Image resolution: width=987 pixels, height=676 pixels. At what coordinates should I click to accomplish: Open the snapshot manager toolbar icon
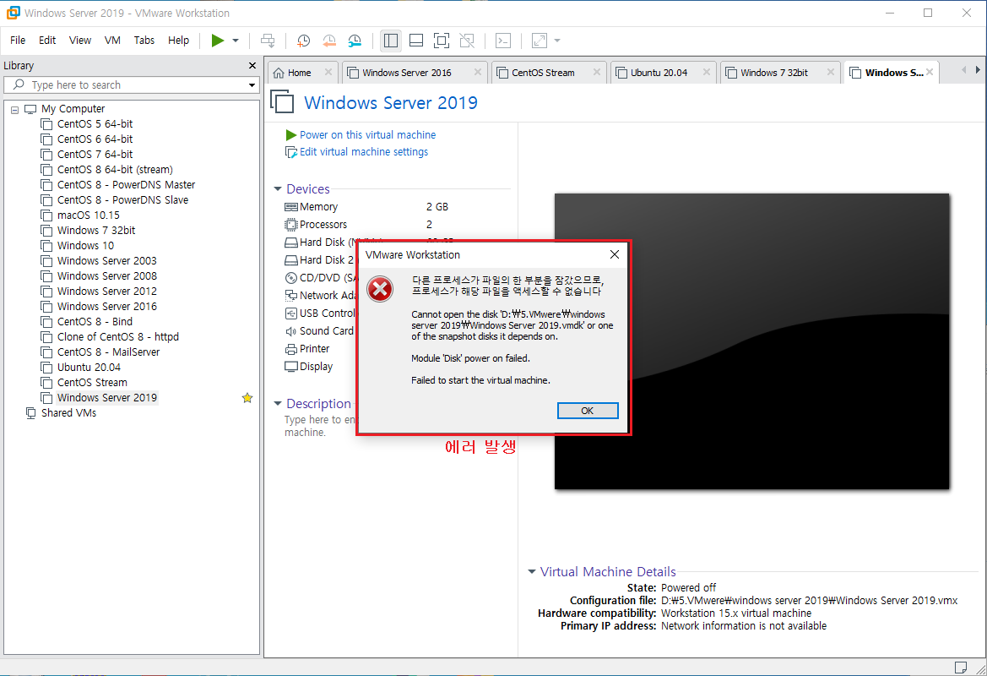(355, 41)
